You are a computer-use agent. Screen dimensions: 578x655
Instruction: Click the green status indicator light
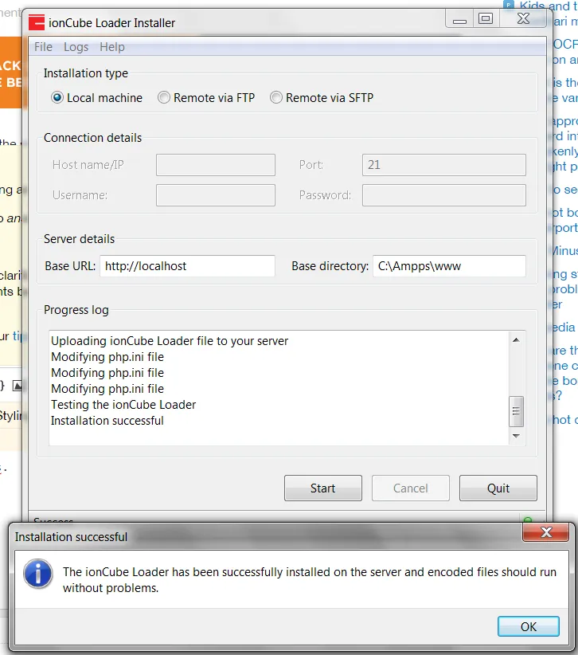coord(528,520)
